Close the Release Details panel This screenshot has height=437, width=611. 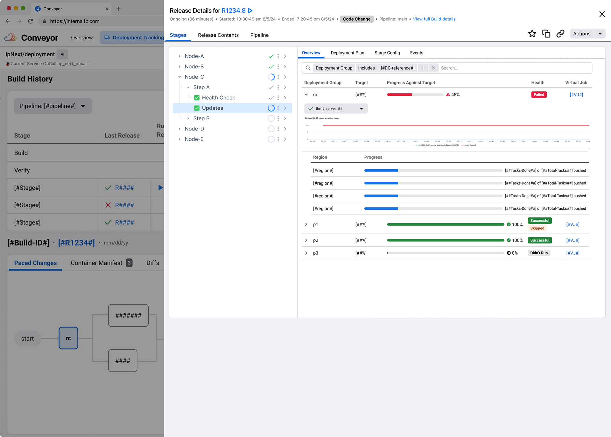(x=602, y=14)
